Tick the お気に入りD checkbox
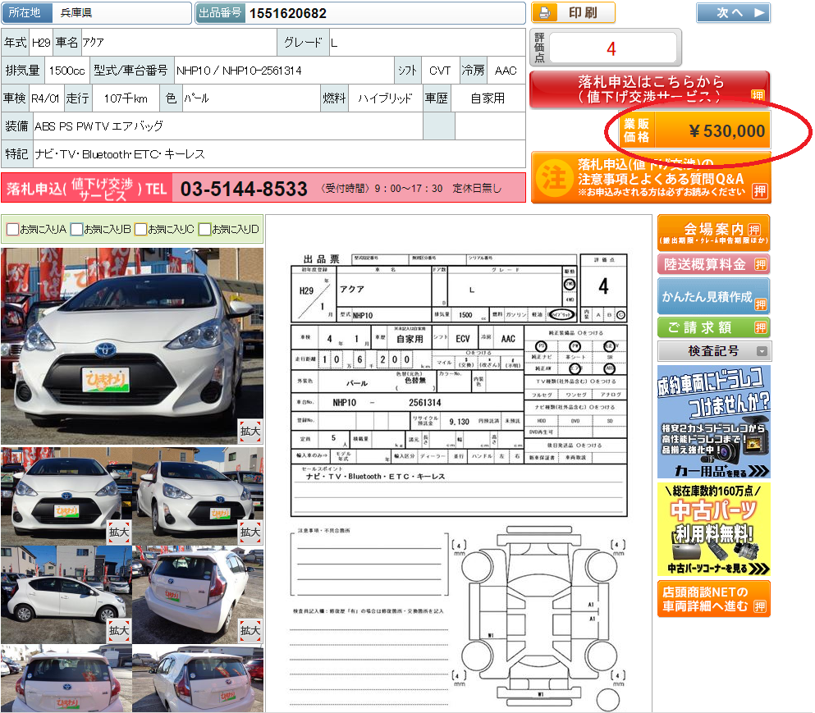815x713 pixels. (204, 229)
